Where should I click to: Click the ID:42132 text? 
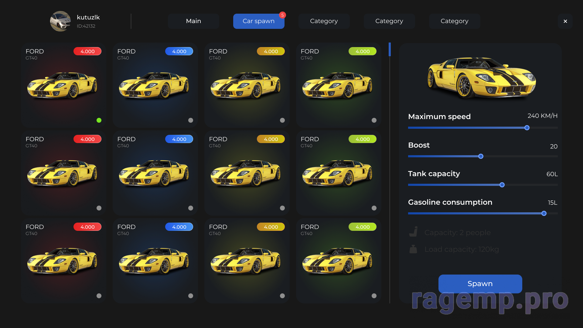(86, 26)
